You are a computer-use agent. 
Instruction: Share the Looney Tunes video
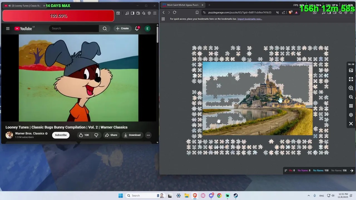(x=111, y=135)
